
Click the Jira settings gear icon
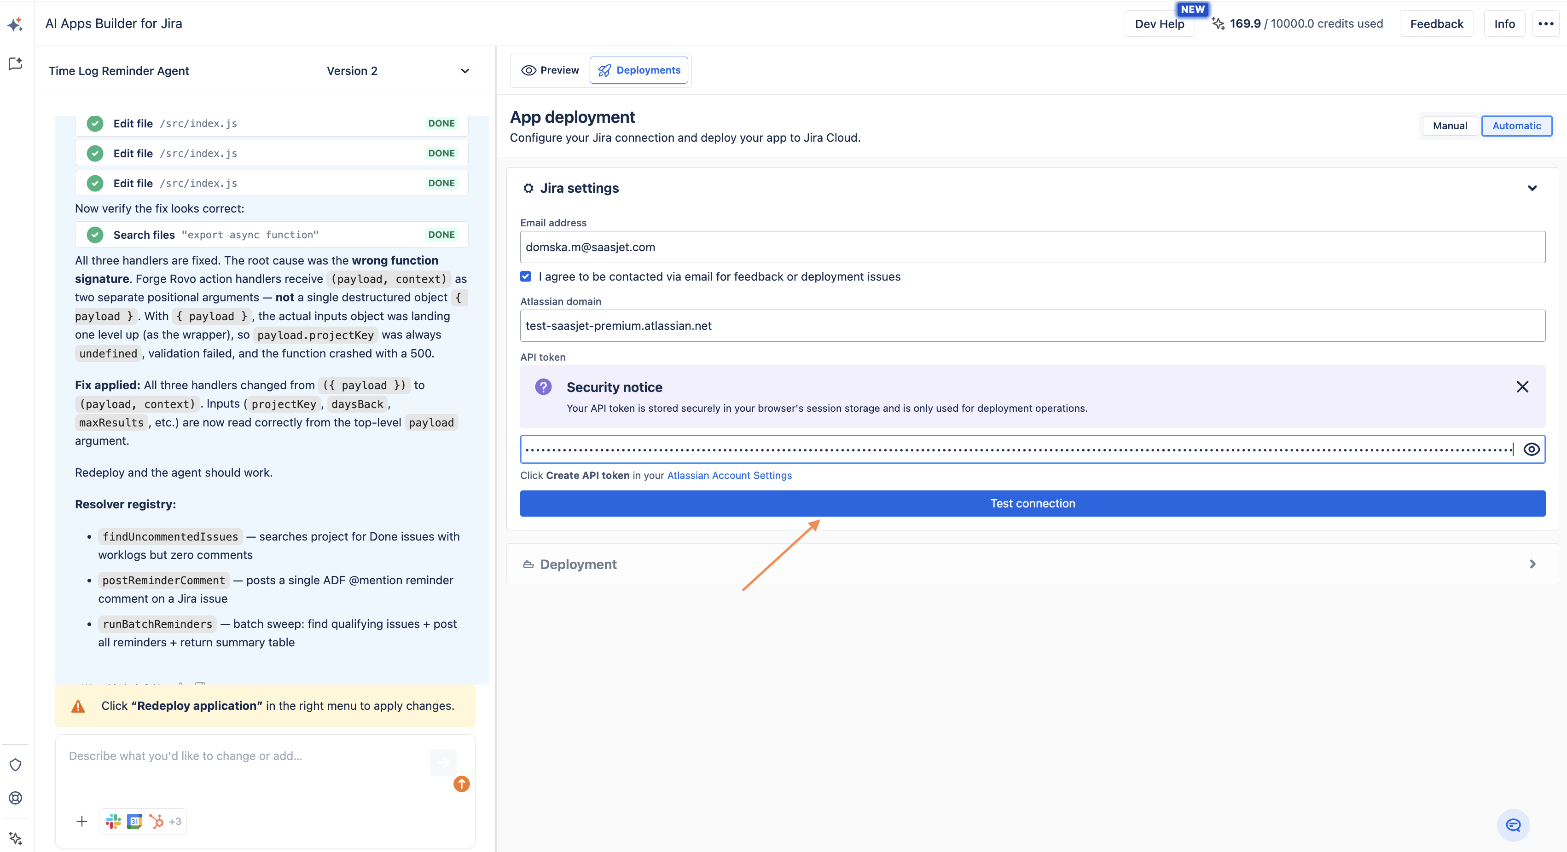click(528, 189)
